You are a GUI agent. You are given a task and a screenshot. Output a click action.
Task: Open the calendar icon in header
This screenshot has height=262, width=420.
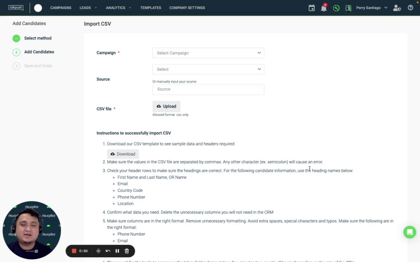point(311,8)
